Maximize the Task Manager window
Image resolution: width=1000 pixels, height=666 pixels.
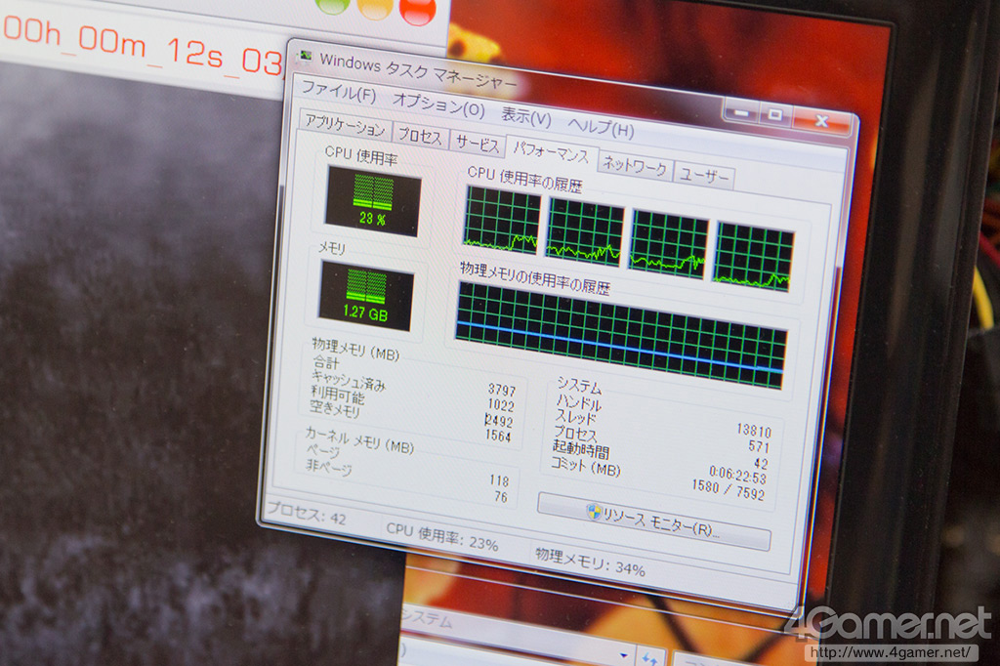[774, 115]
